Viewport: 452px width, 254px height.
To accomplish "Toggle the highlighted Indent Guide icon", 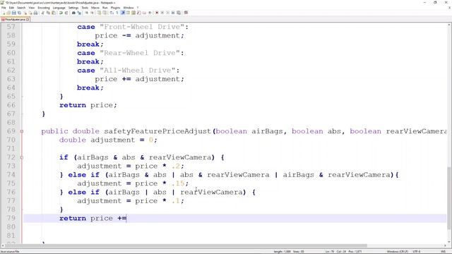I will click(x=123, y=13).
